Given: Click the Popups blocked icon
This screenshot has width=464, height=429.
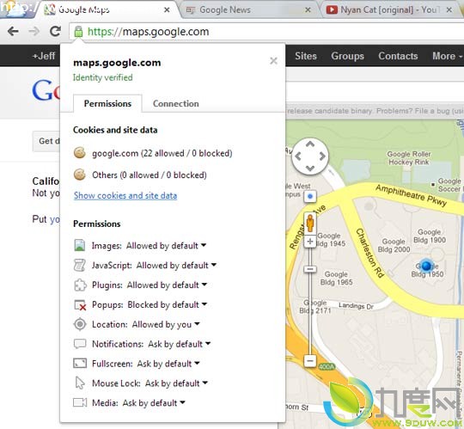Looking at the screenshot, I should pos(80,304).
